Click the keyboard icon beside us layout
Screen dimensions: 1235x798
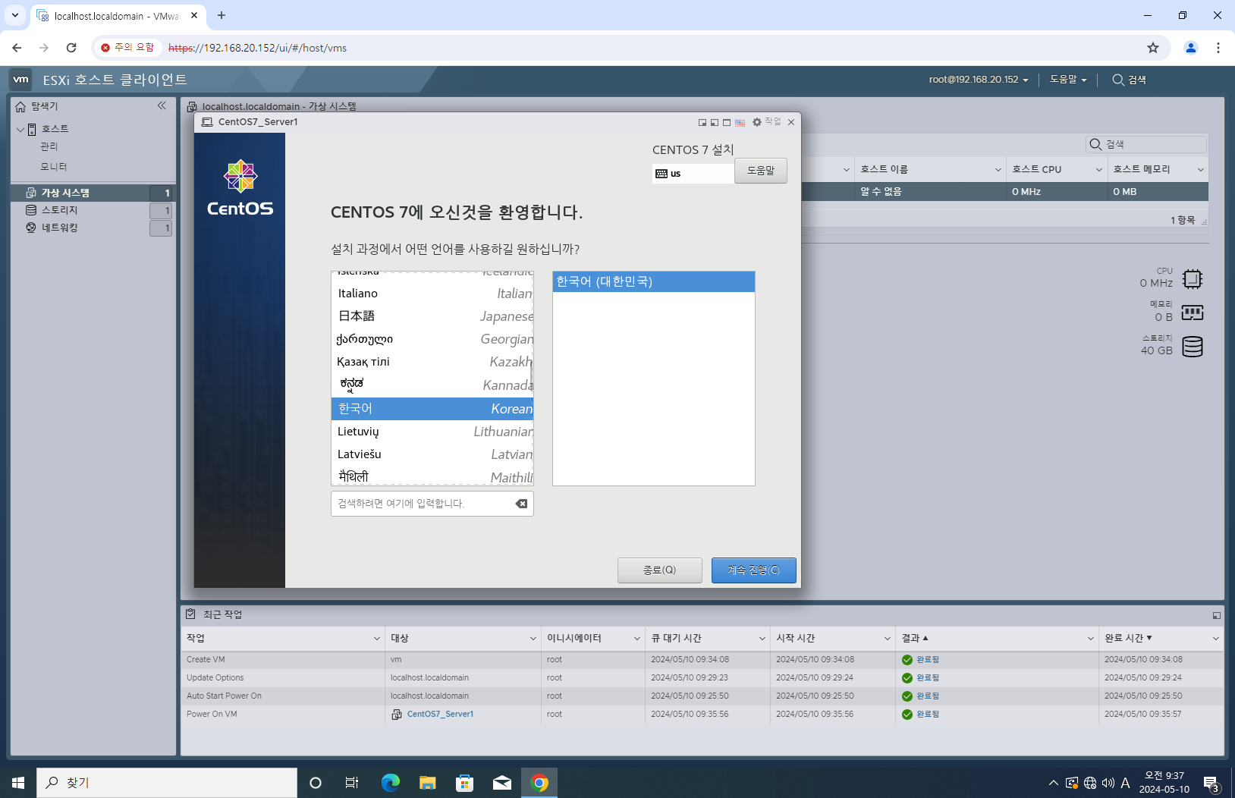pos(661,174)
